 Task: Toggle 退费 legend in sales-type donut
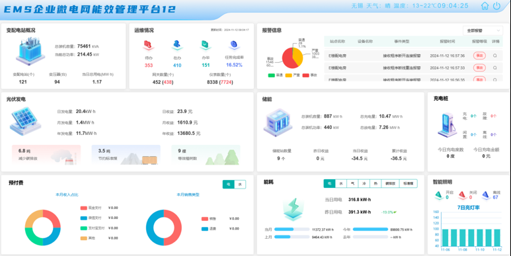(209, 229)
